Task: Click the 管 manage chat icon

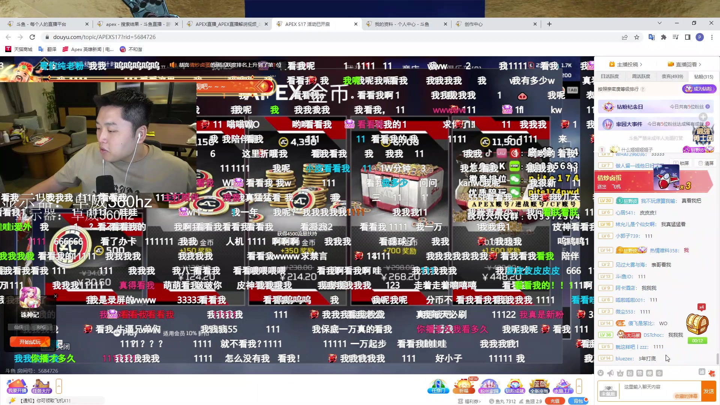Action: (x=640, y=373)
